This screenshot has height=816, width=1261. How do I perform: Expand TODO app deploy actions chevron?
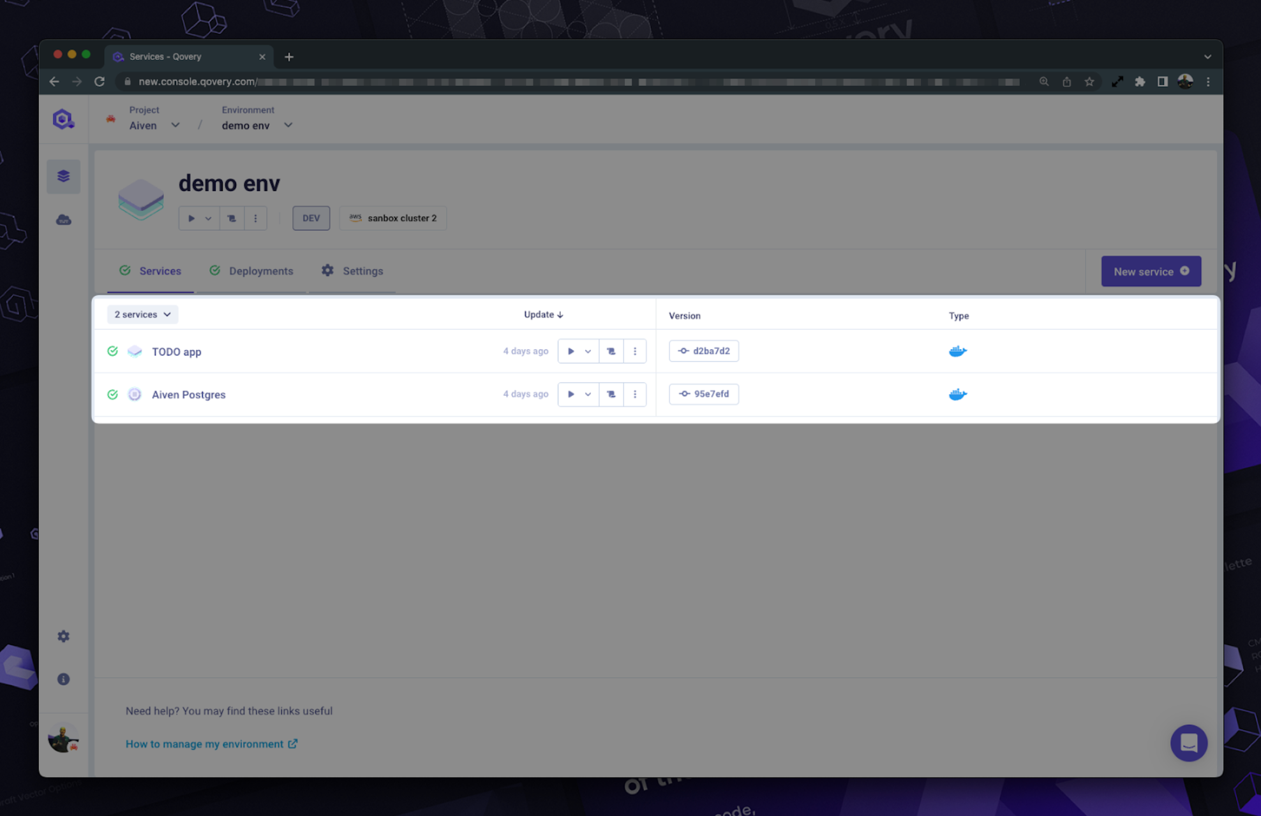pyautogui.click(x=588, y=351)
